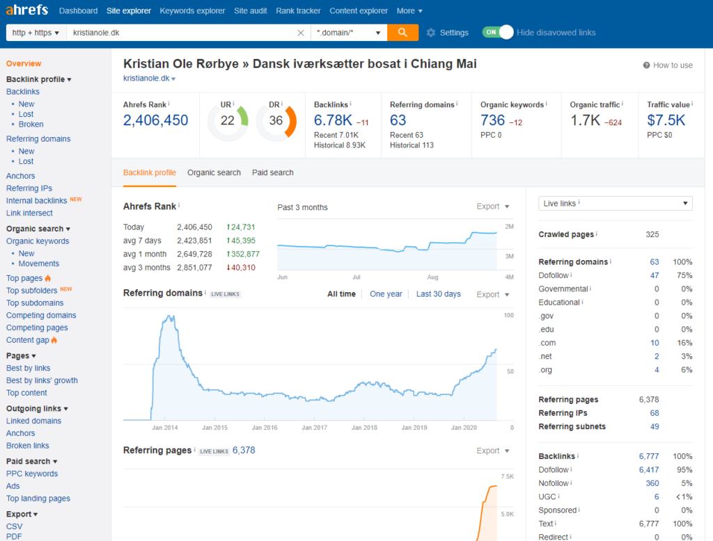Viewport: 713px width, 541px height.
Task: Click the info icon beside Referring pages heading
Action: (195, 450)
